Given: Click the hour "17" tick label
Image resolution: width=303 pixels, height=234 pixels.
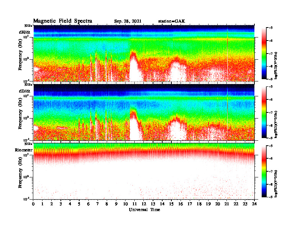Looking at the screenshot, I should tap(190, 204).
